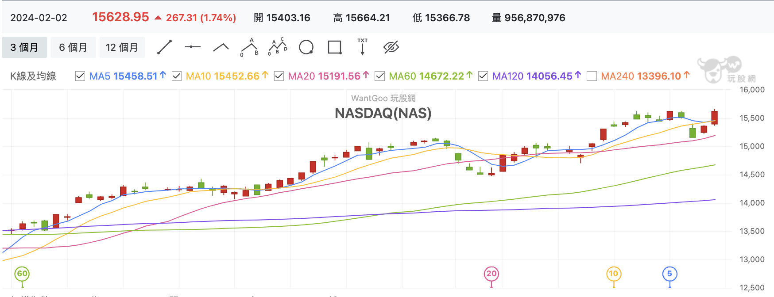Switch chart range to 12 個月
This screenshot has width=774, height=297.
click(122, 47)
